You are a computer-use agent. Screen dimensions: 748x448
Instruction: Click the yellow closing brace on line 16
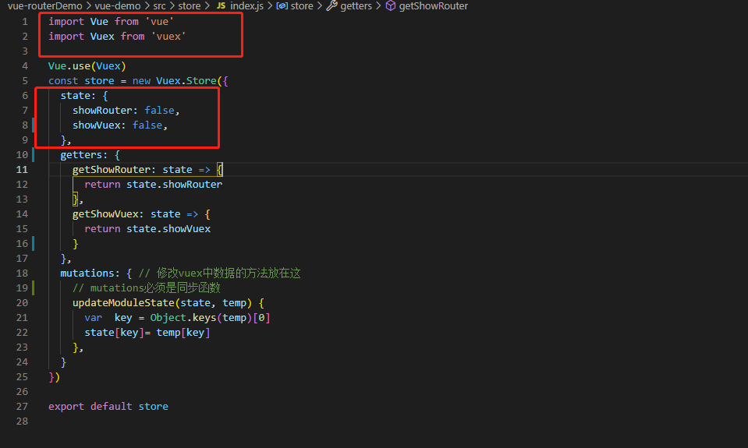point(76,244)
